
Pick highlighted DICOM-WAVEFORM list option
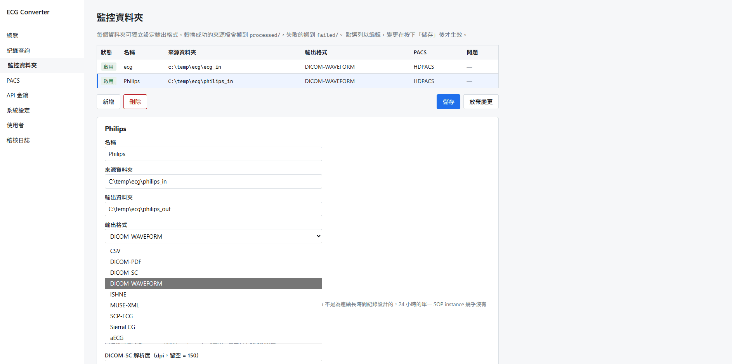click(213, 284)
